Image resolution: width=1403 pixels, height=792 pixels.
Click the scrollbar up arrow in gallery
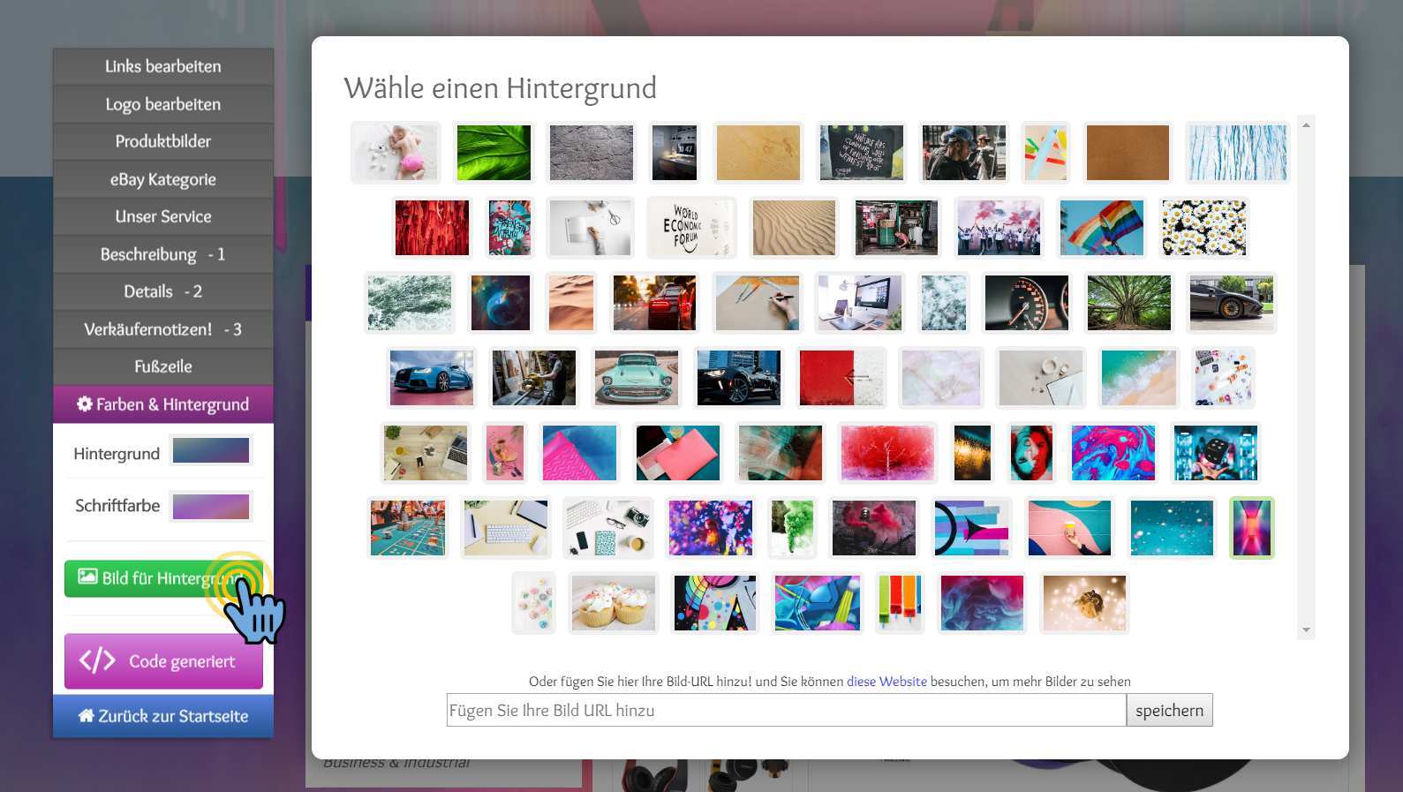click(x=1306, y=125)
